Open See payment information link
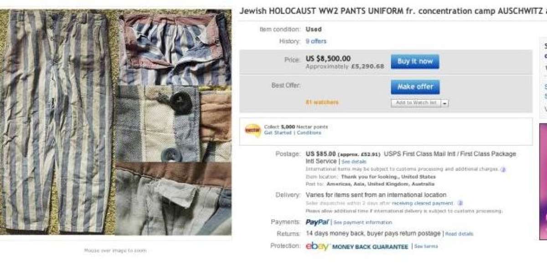 click(363, 222)
